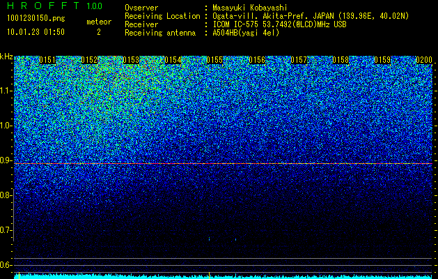Screen dimensions: 438x279
Task: Click the 1.1 kHz axis label
Action: (6, 91)
